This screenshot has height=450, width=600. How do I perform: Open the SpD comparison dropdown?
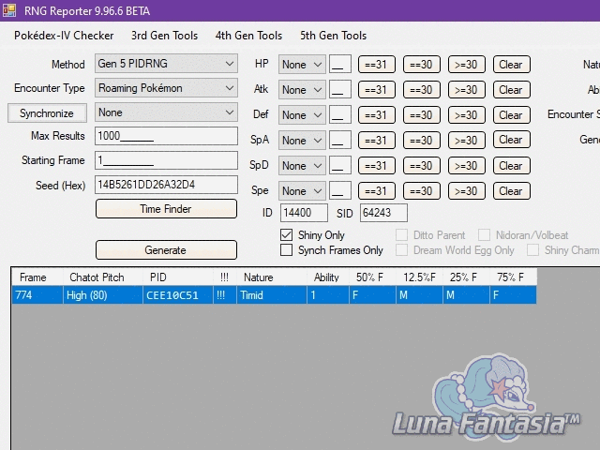coord(302,166)
